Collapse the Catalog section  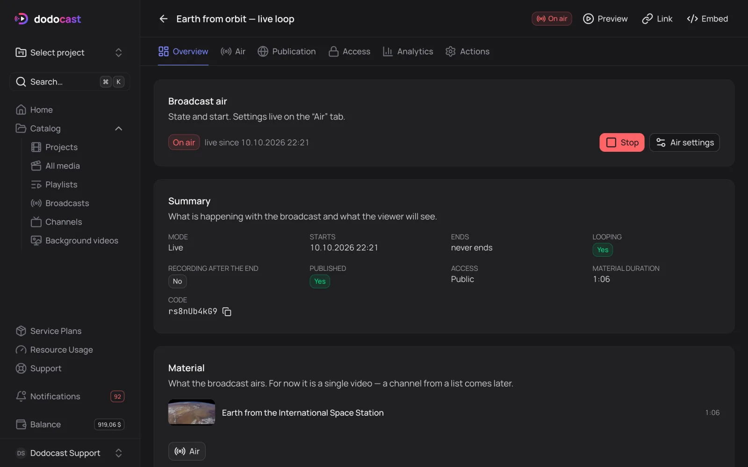coord(119,128)
